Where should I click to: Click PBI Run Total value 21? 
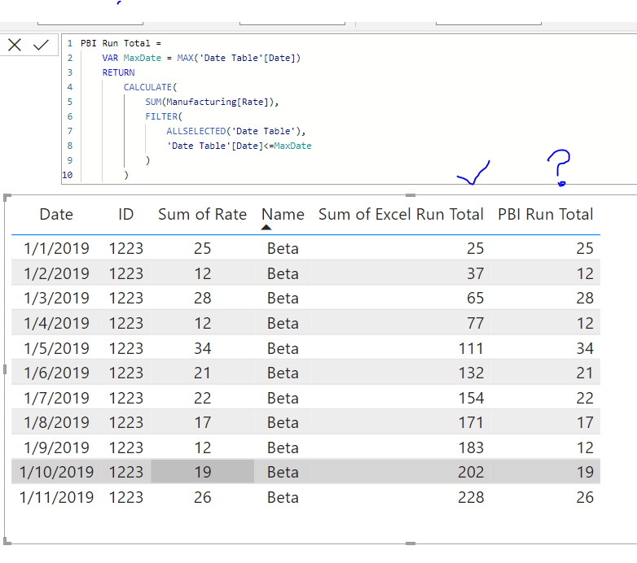tap(585, 373)
